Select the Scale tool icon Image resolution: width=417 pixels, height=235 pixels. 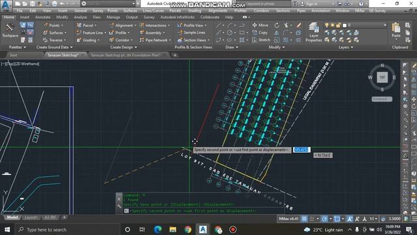[x=277, y=40]
